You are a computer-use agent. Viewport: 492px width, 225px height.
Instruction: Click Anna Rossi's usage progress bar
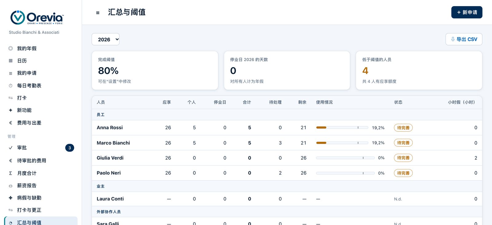coord(342,127)
